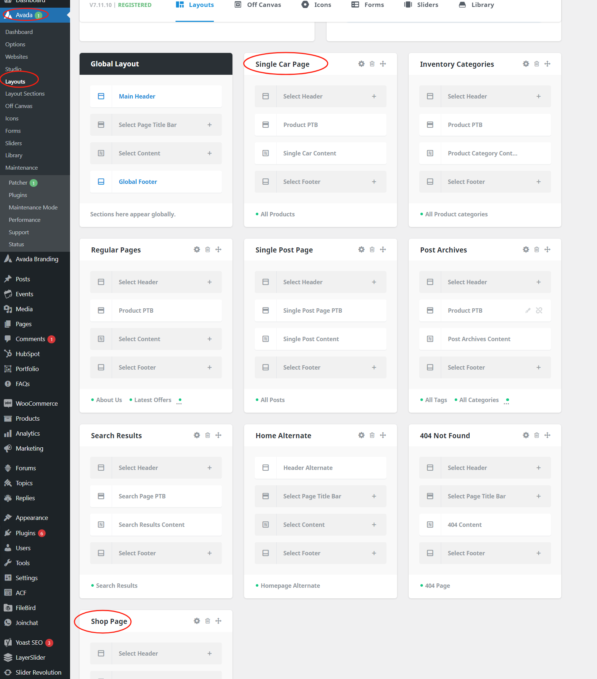Delete the Regular Pages layout via trash icon
The width and height of the screenshot is (597, 679).
207,249
